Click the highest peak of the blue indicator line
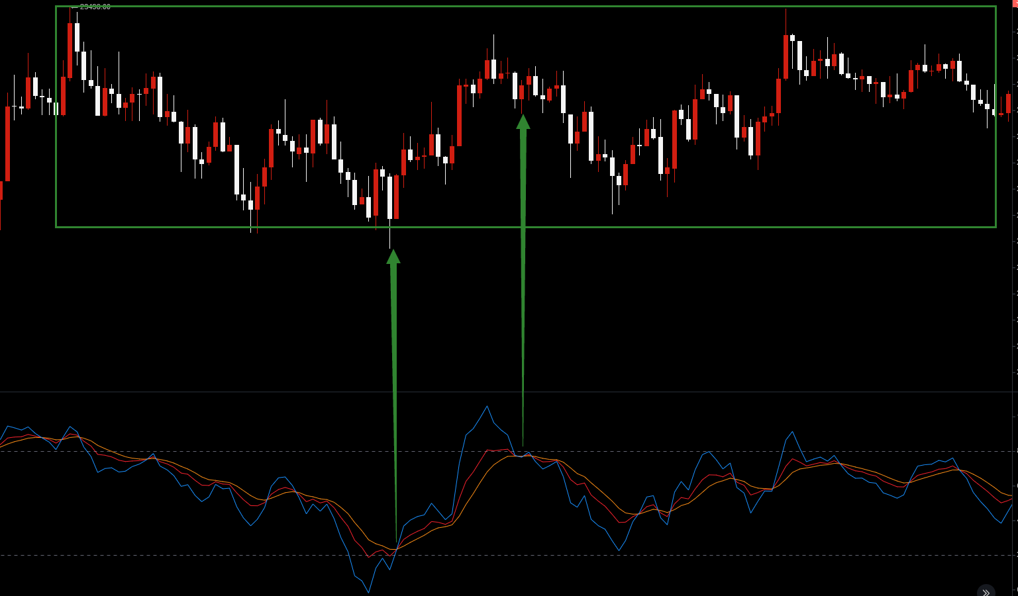 (487, 407)
